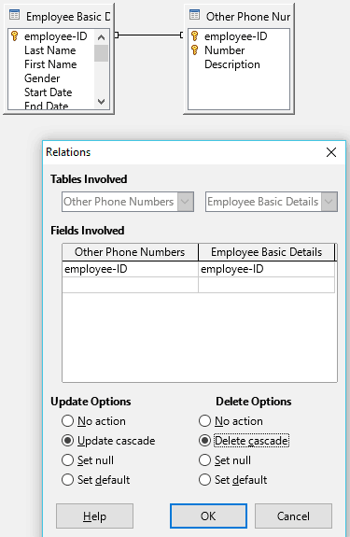
Task: Open Help for the Relations dialog
Action: [94, 516]
